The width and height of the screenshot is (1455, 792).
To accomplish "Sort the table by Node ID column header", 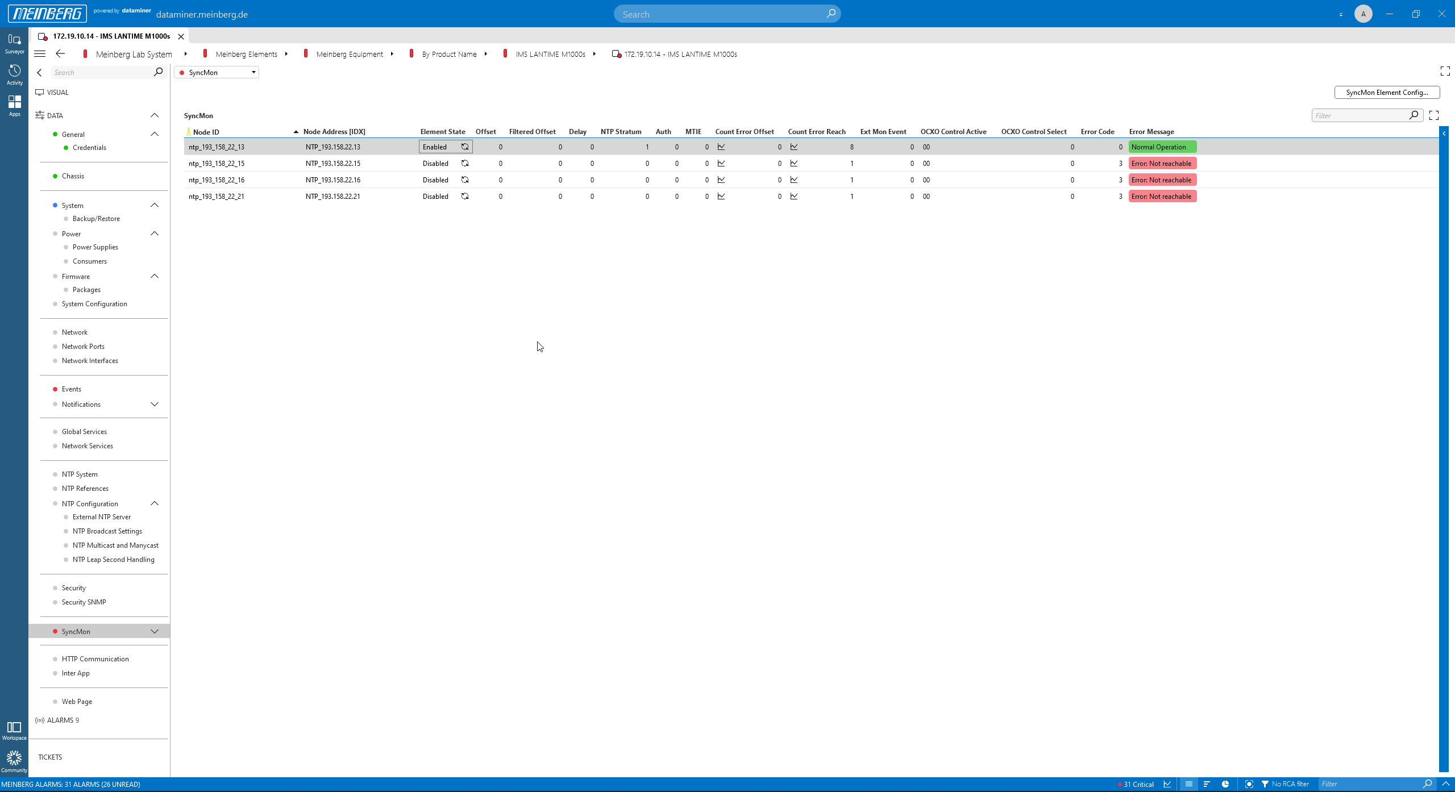I will [x=206, y=132].
